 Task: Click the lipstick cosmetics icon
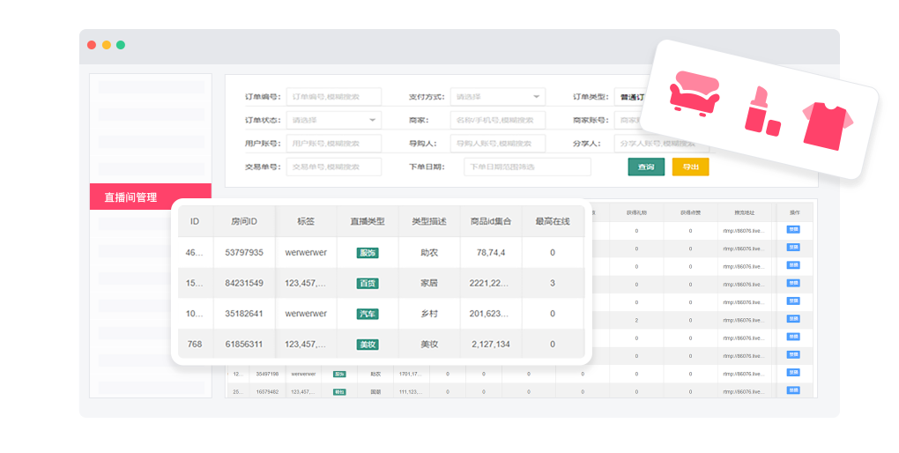point(761,112)
